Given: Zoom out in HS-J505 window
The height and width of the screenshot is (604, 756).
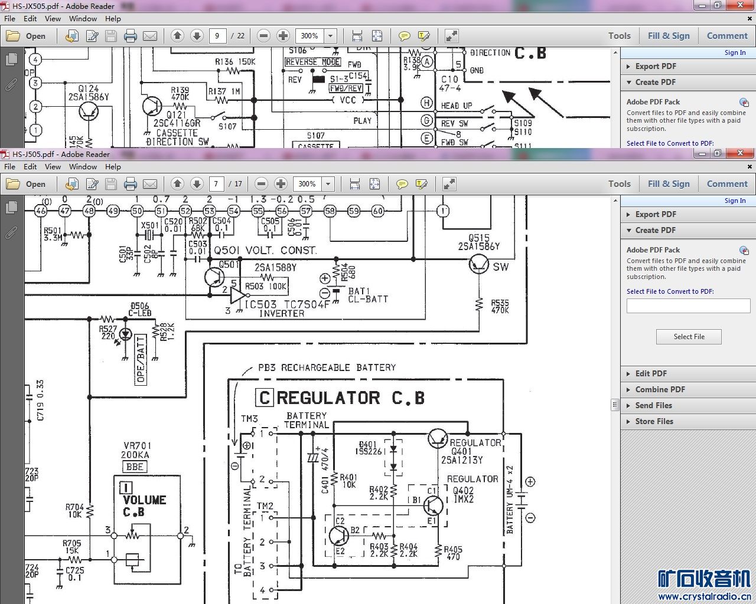Looking at the screenshot, I should [262, 184].
